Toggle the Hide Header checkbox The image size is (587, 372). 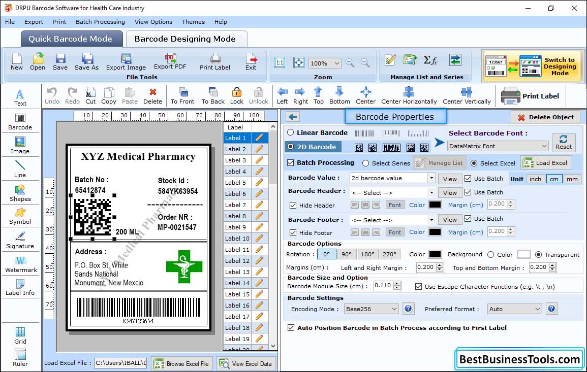293,205
